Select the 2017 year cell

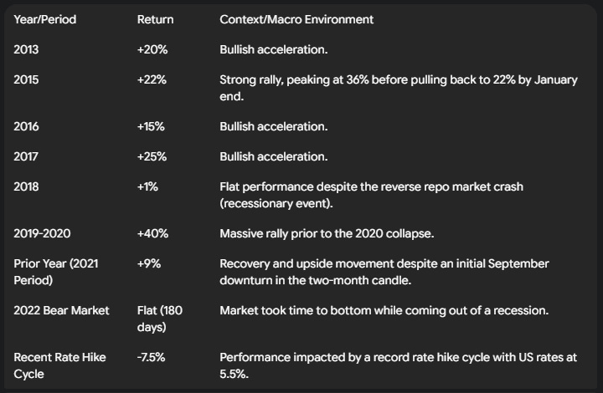tap(26, 156)
